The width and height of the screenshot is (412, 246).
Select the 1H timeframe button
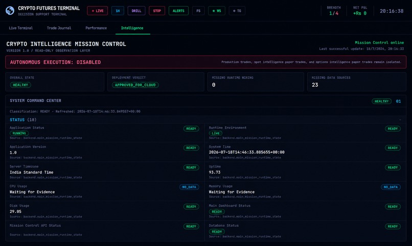click(x=118, y=11)
